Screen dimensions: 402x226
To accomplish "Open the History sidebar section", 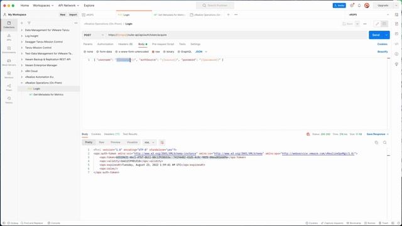I will (x=9, y=100).
